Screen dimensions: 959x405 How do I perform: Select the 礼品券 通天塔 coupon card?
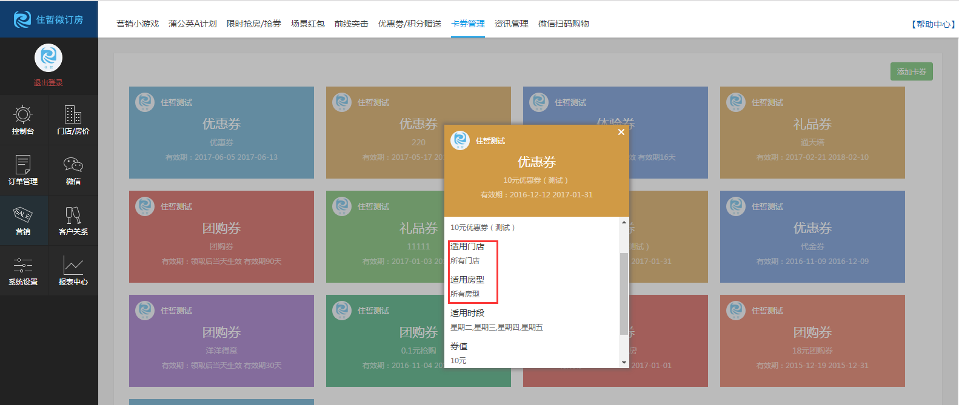(812, 133)
